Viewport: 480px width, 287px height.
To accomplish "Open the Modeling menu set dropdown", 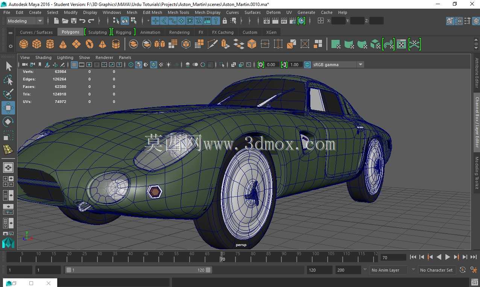I will pyautogui.click(x=25, y=21).
